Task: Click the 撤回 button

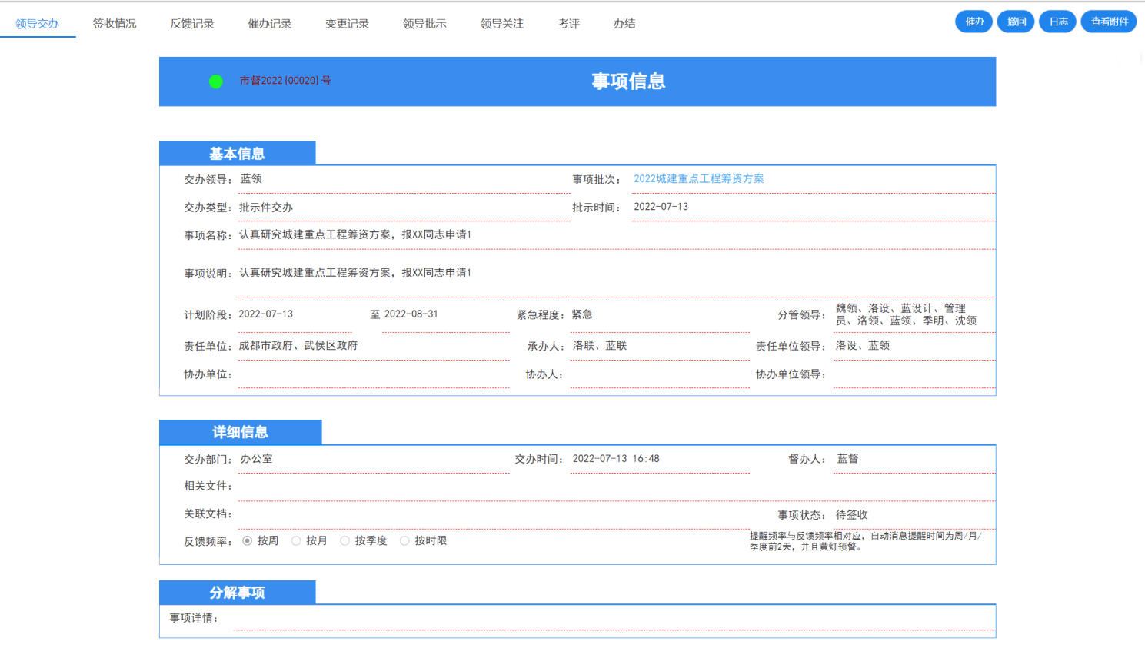Action: pos(1016,22)
